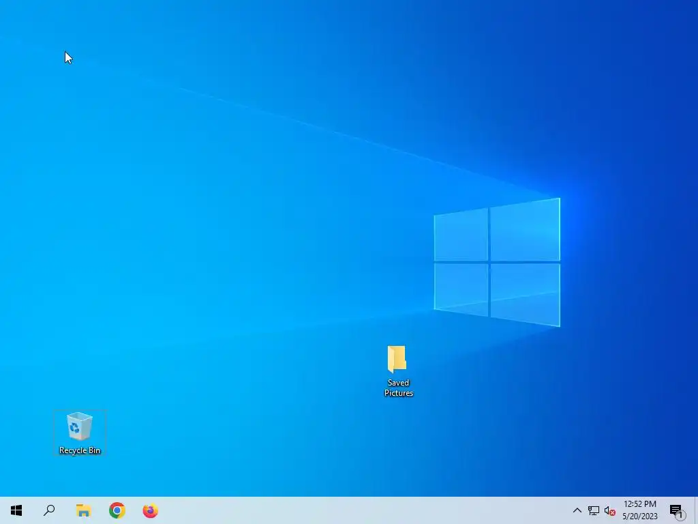This screenshot has width=698, height=524.
Task: Open the Windows Start menu
Action: pyautogui.click(x=16, y=510)
